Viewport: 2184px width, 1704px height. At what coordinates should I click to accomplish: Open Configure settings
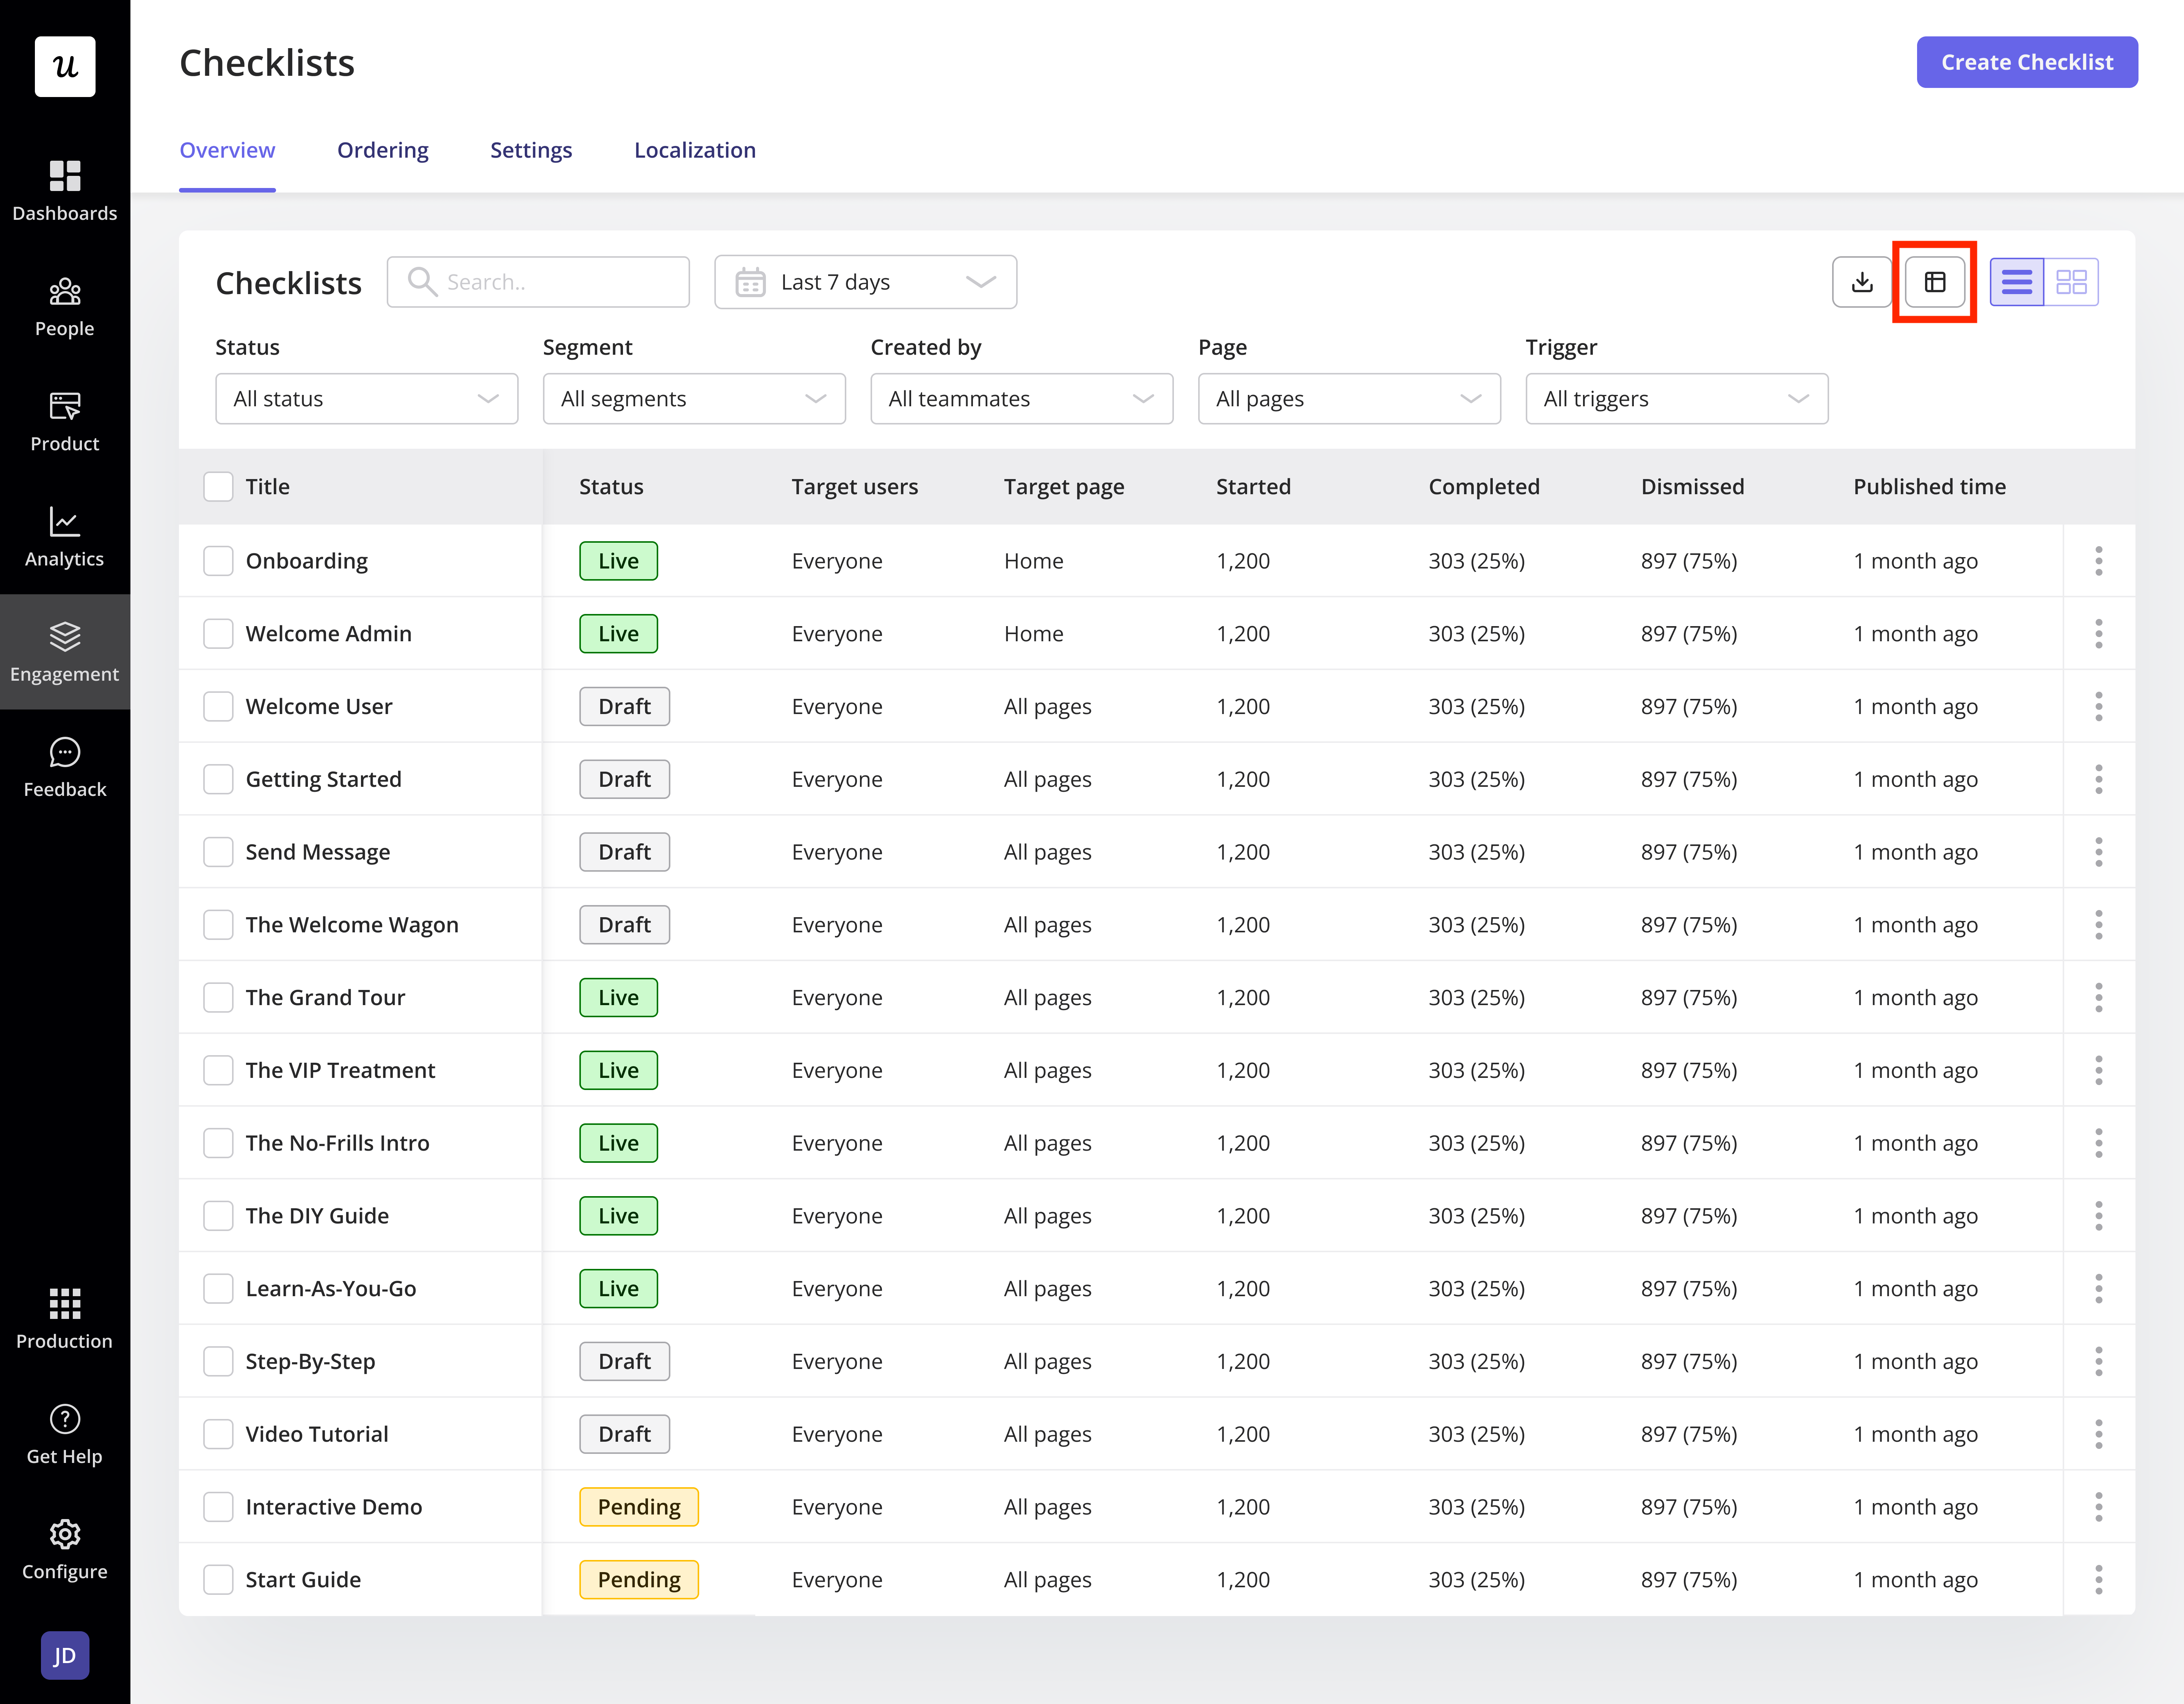pyautogui.click(x=65, y=1549)
